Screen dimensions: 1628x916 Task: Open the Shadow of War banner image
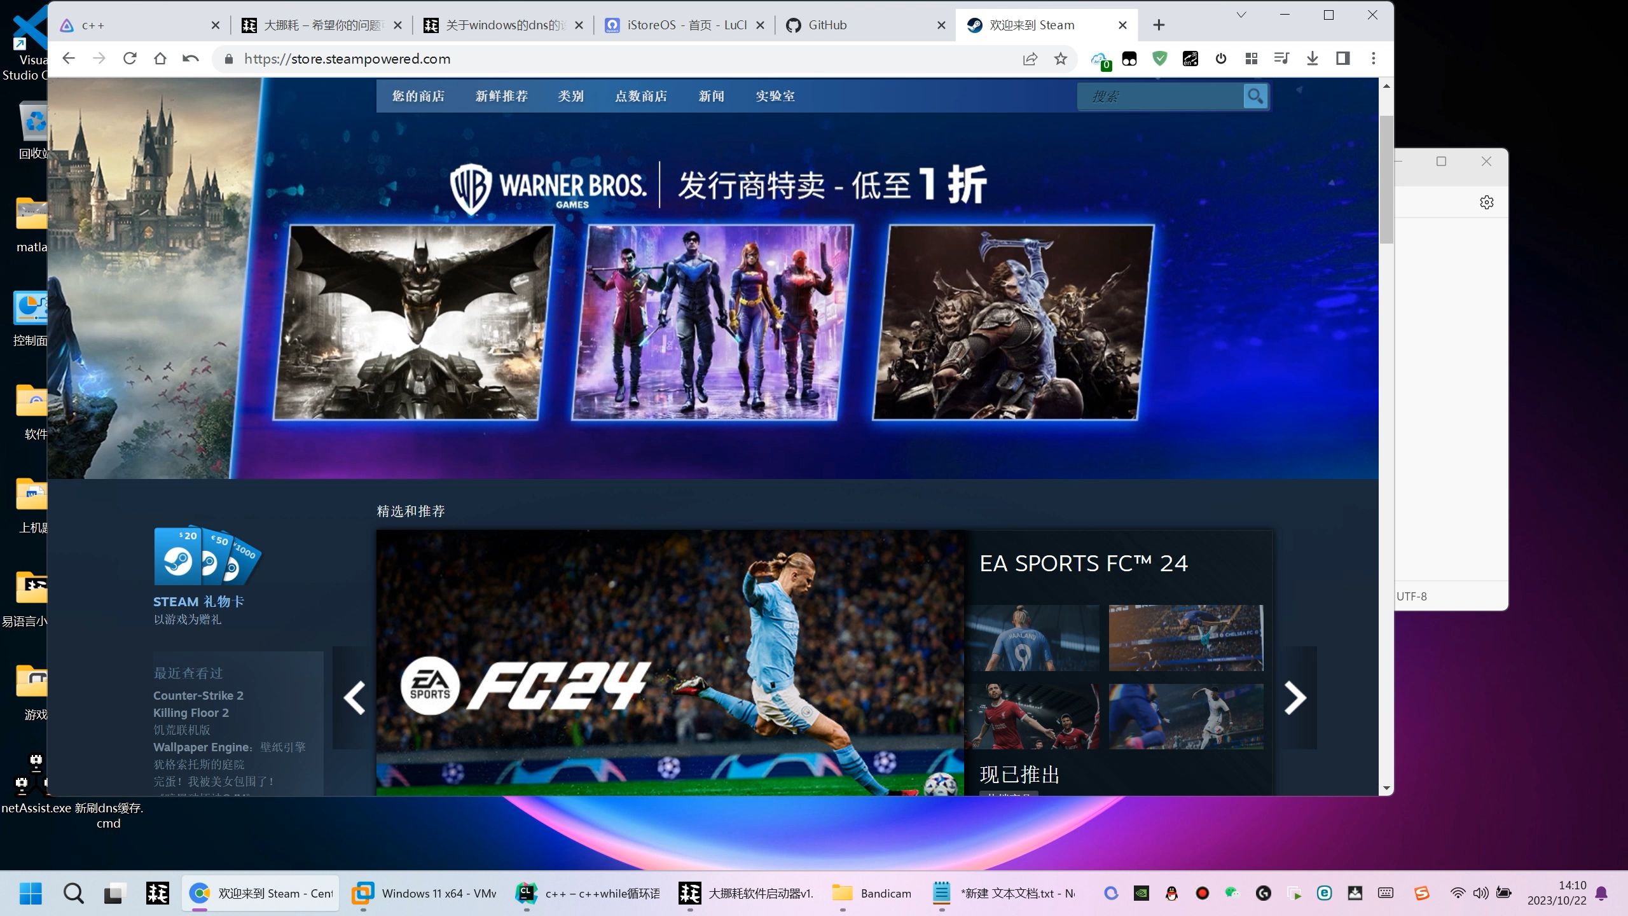click(1013, 323)
